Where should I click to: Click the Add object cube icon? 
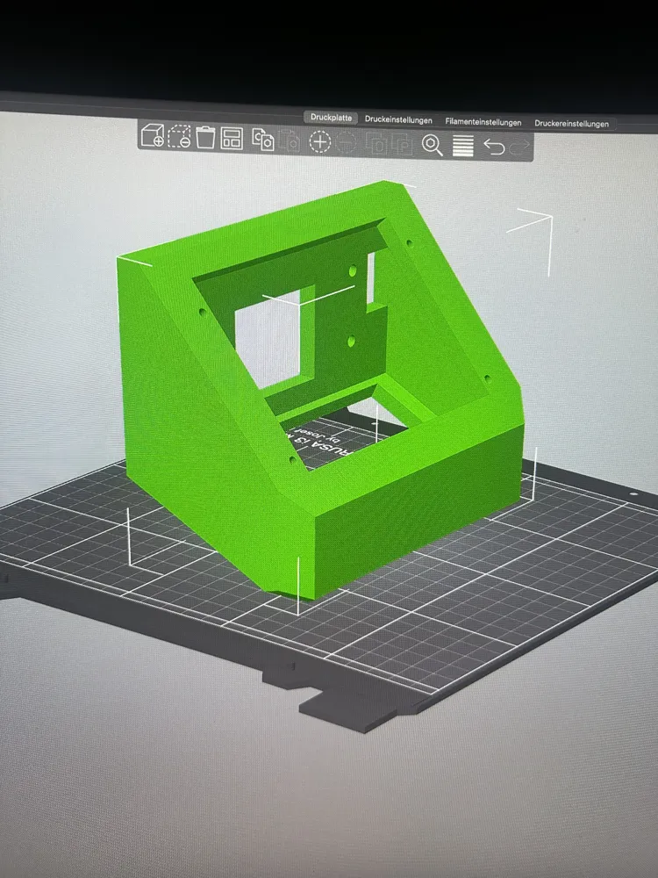tap(152, 136)
